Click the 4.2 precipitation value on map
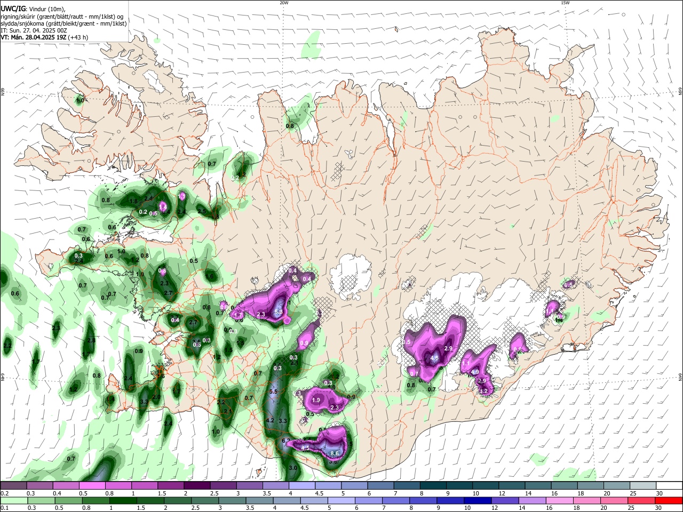Screen dimensions: 683x512 point(270,420)
